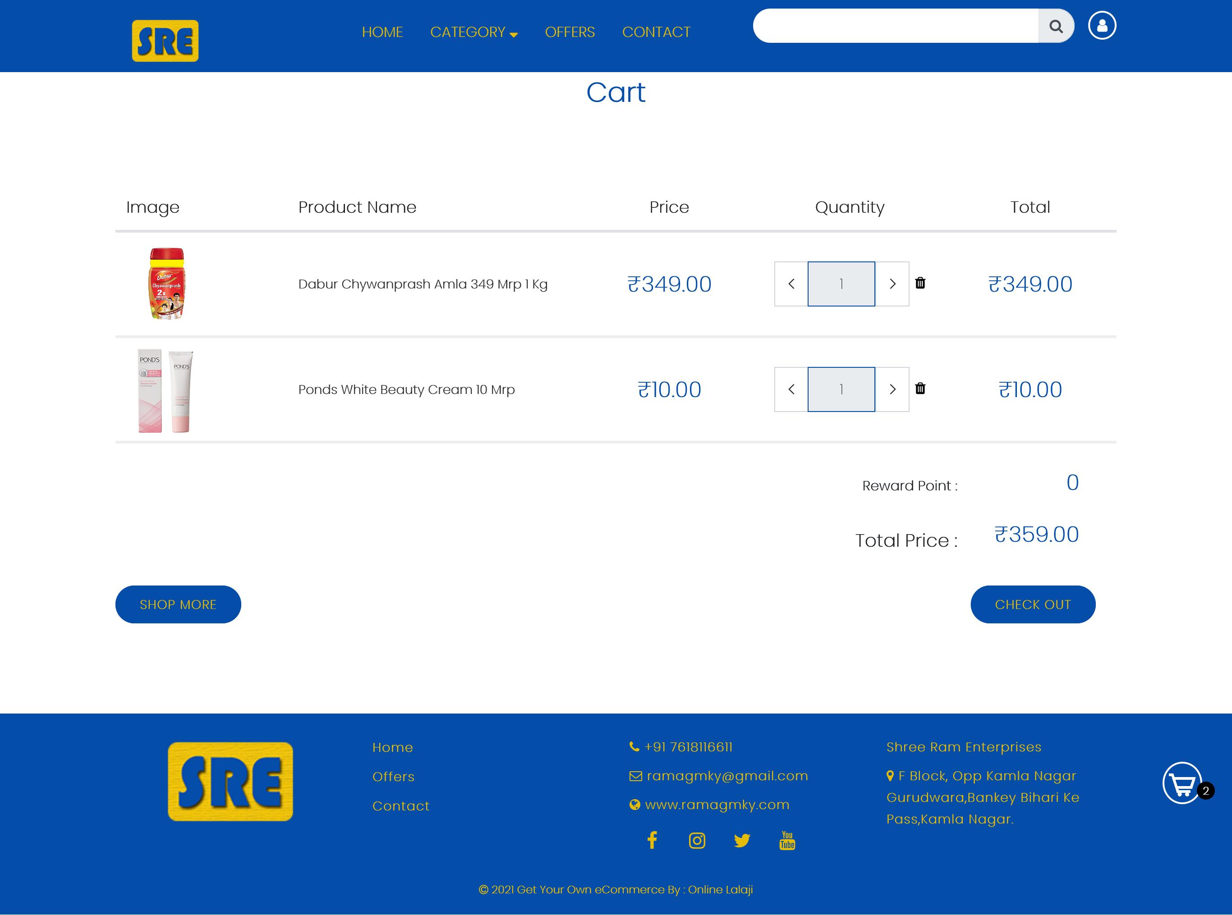
Task: Expand the CATEGORY dropdown menu
Action: [x=474, y=32]
